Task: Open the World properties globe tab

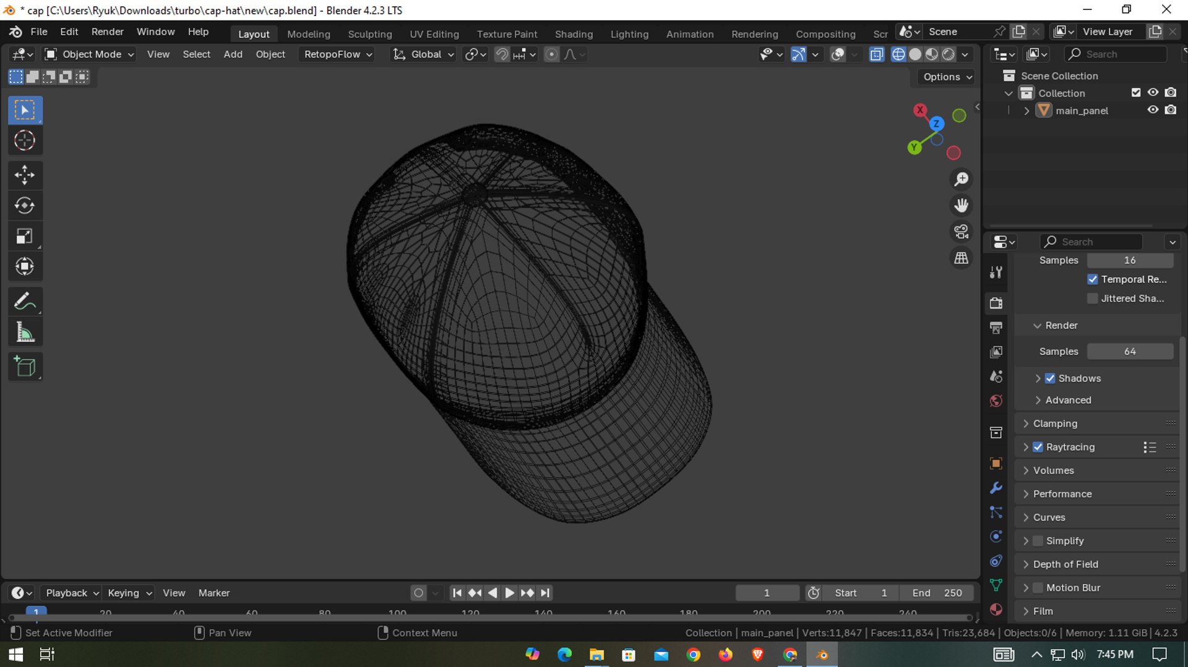Action: 996,401
